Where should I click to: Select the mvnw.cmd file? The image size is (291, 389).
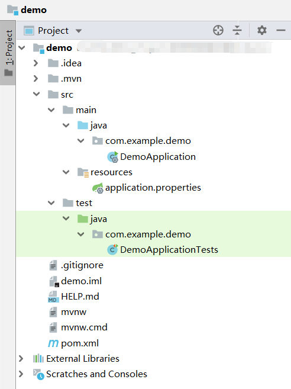[x=84, y=327]
